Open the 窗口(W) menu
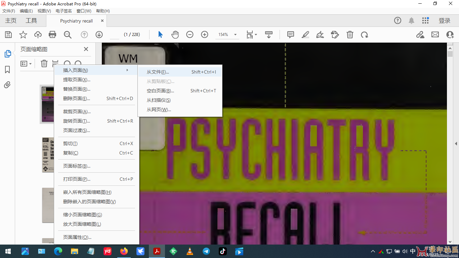 pyautogui.click(x=84, y=11)
